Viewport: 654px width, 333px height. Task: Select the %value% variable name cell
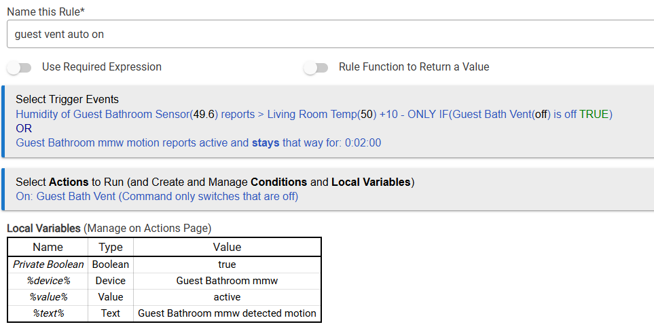(48, 297)
